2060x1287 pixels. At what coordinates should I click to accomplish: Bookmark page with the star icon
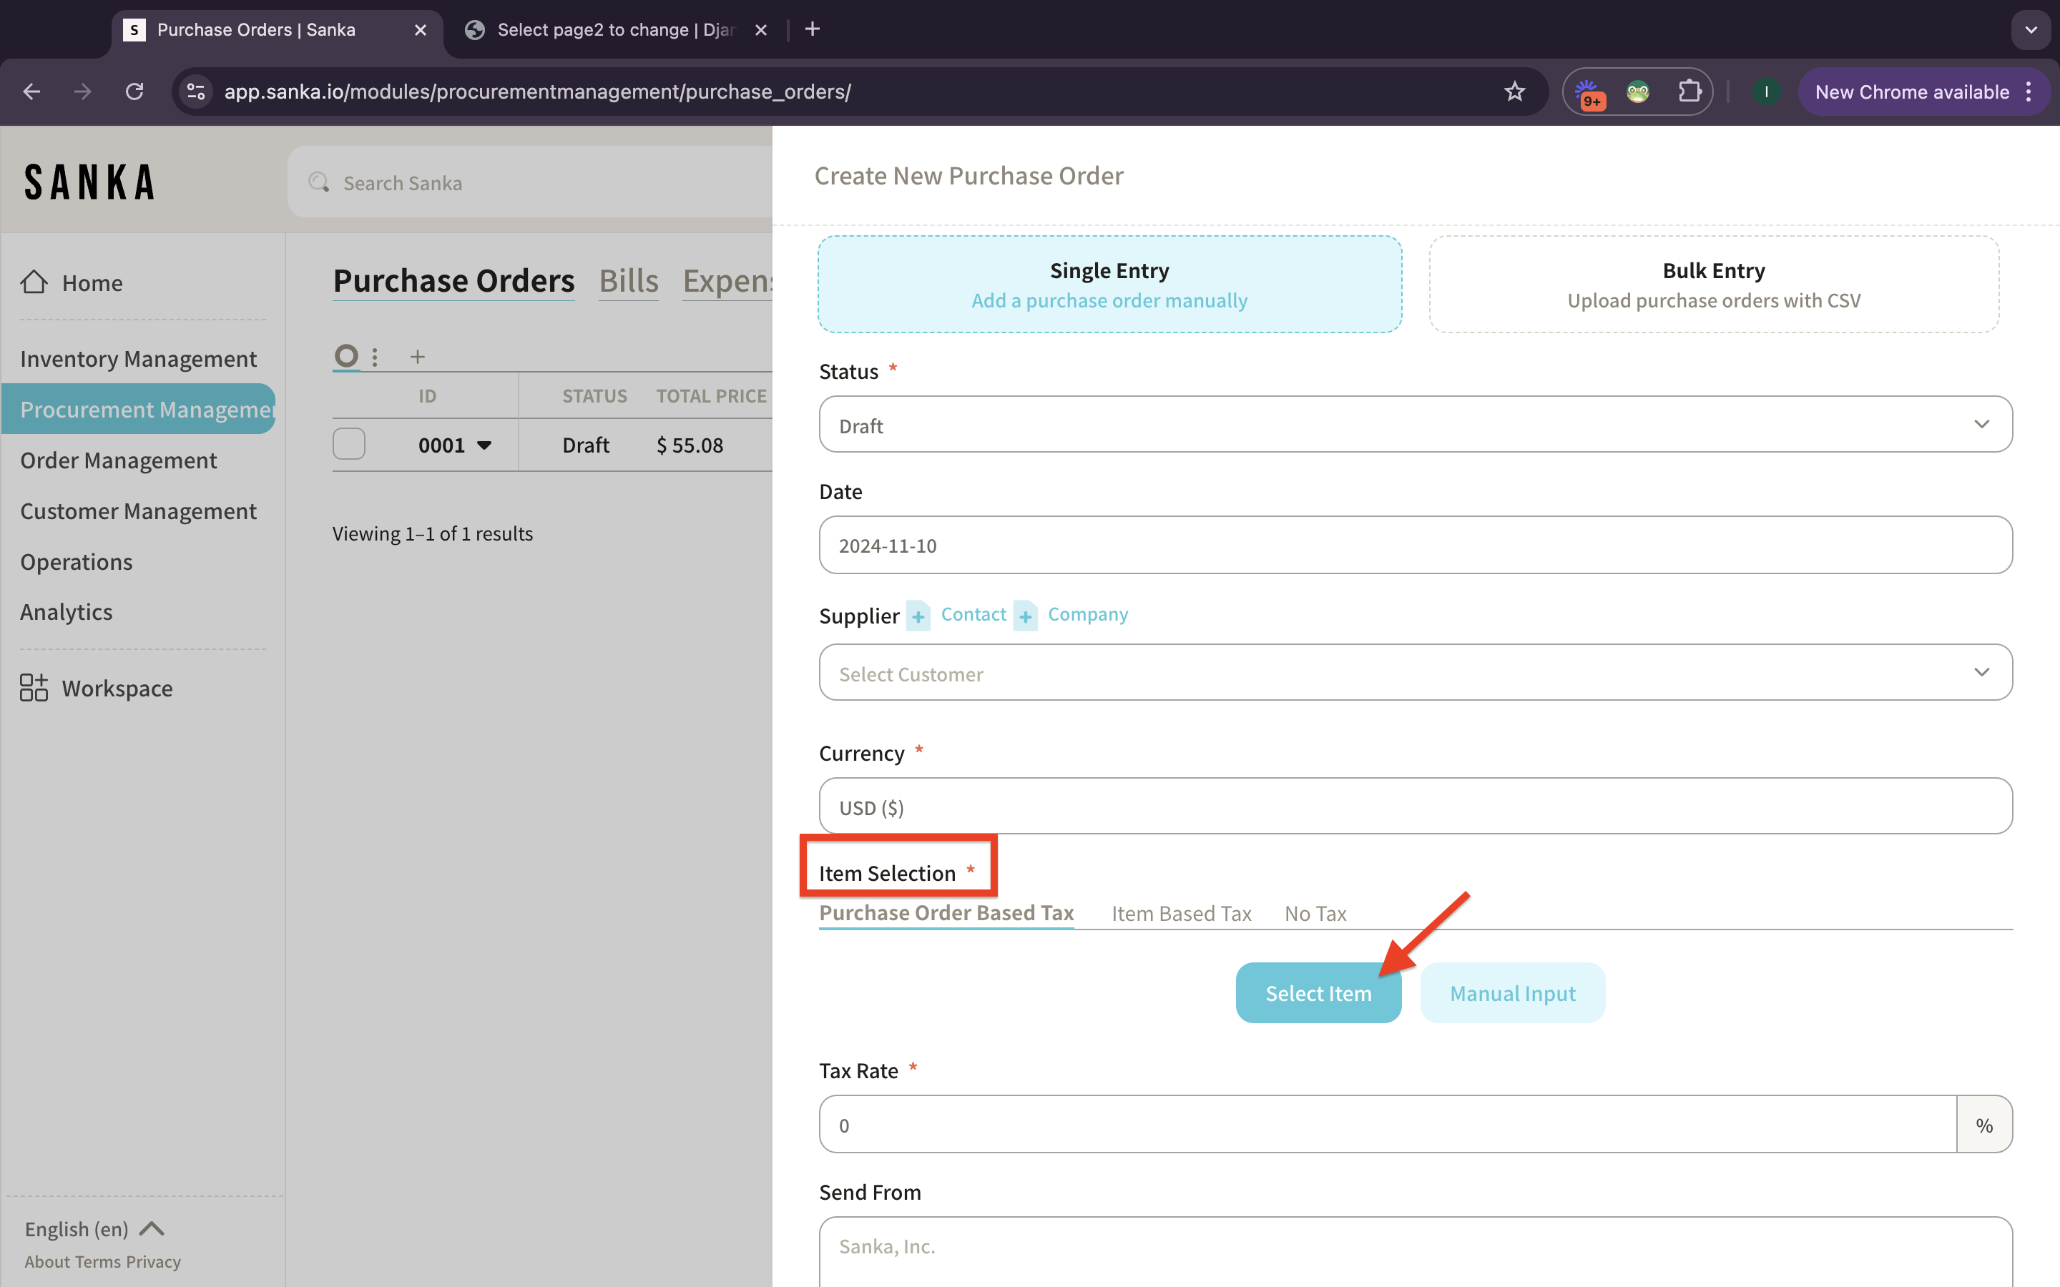pyautogui.click(x=1514, y=92)
